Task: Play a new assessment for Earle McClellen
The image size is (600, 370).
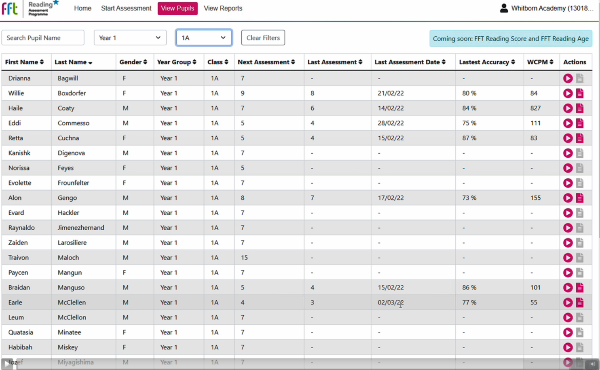Action: point(568,302)
